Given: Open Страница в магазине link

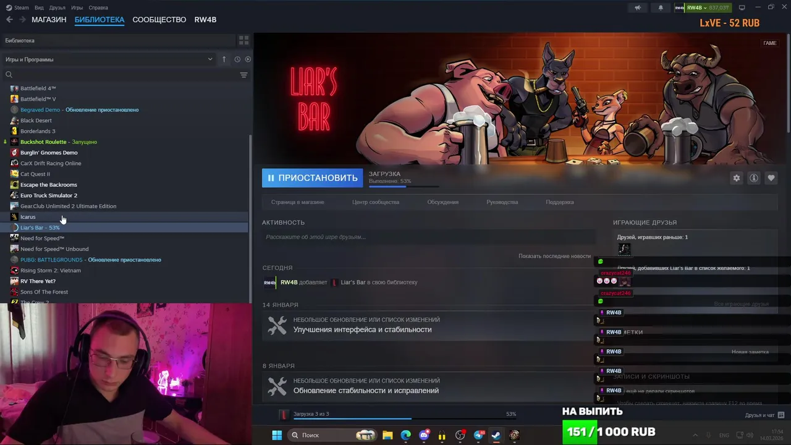Looking at the screenshot, I should pyautogui.click(x=297, y=202).
